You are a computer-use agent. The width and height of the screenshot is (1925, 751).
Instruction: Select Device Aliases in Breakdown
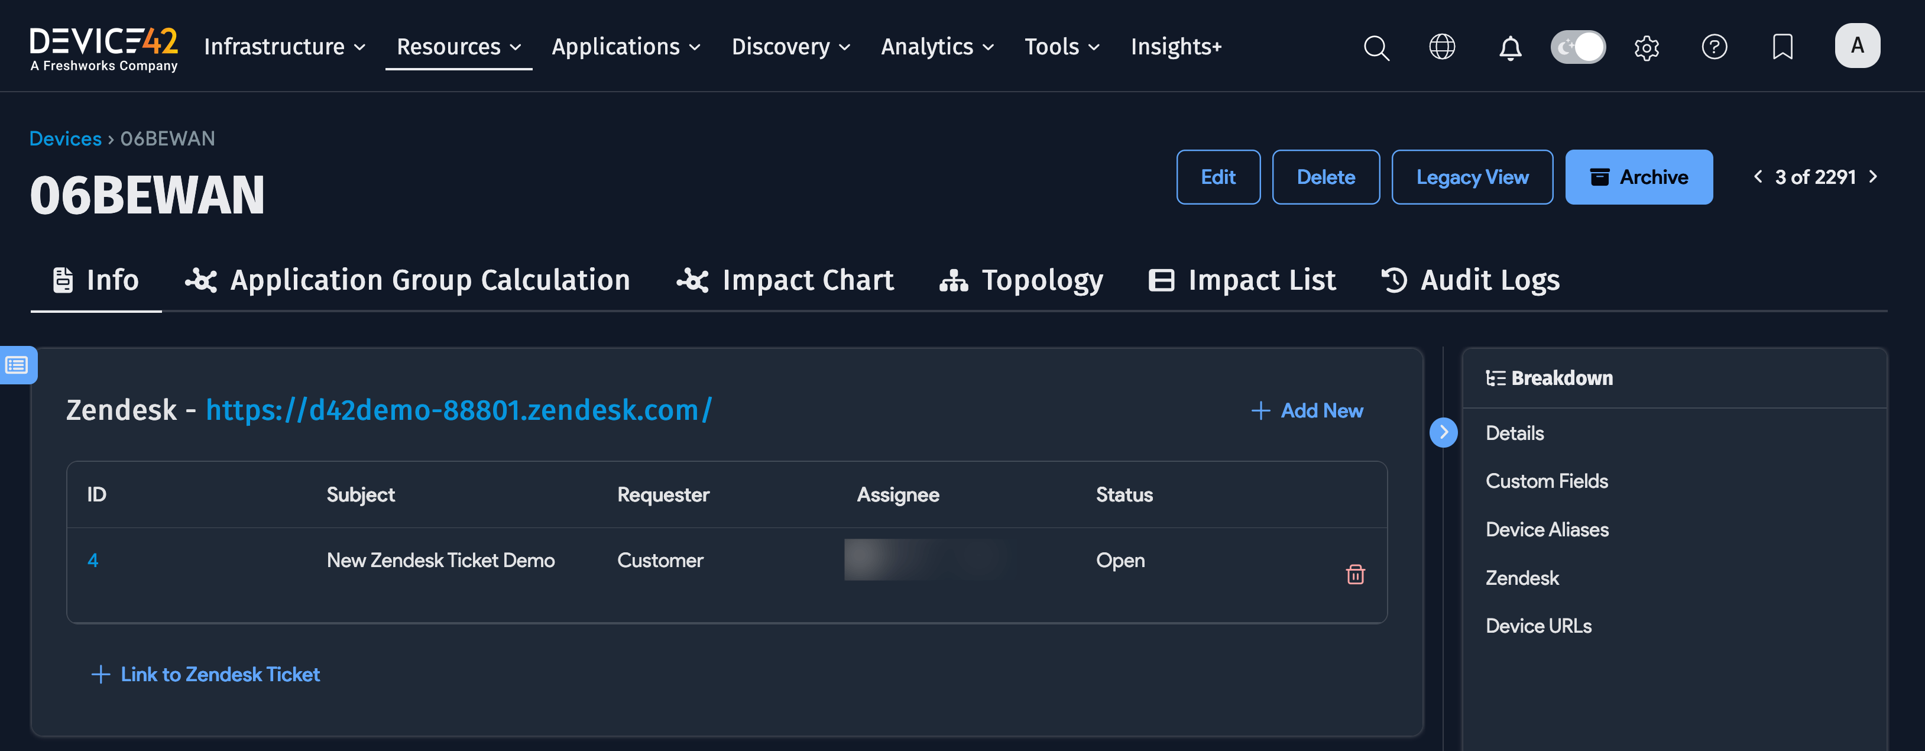(1546, 530)
